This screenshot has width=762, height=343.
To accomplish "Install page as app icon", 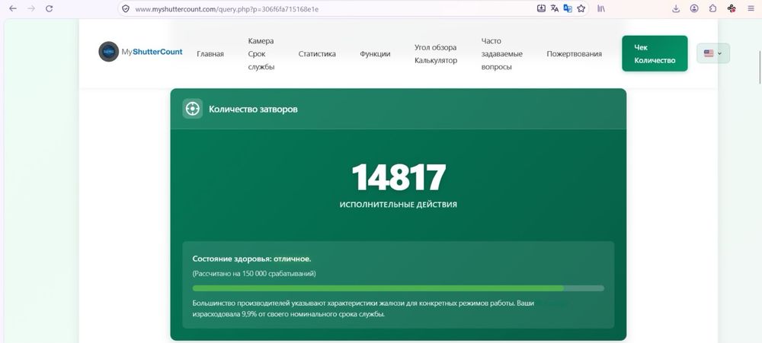I will pyautogui.click(x=541, y=8).
